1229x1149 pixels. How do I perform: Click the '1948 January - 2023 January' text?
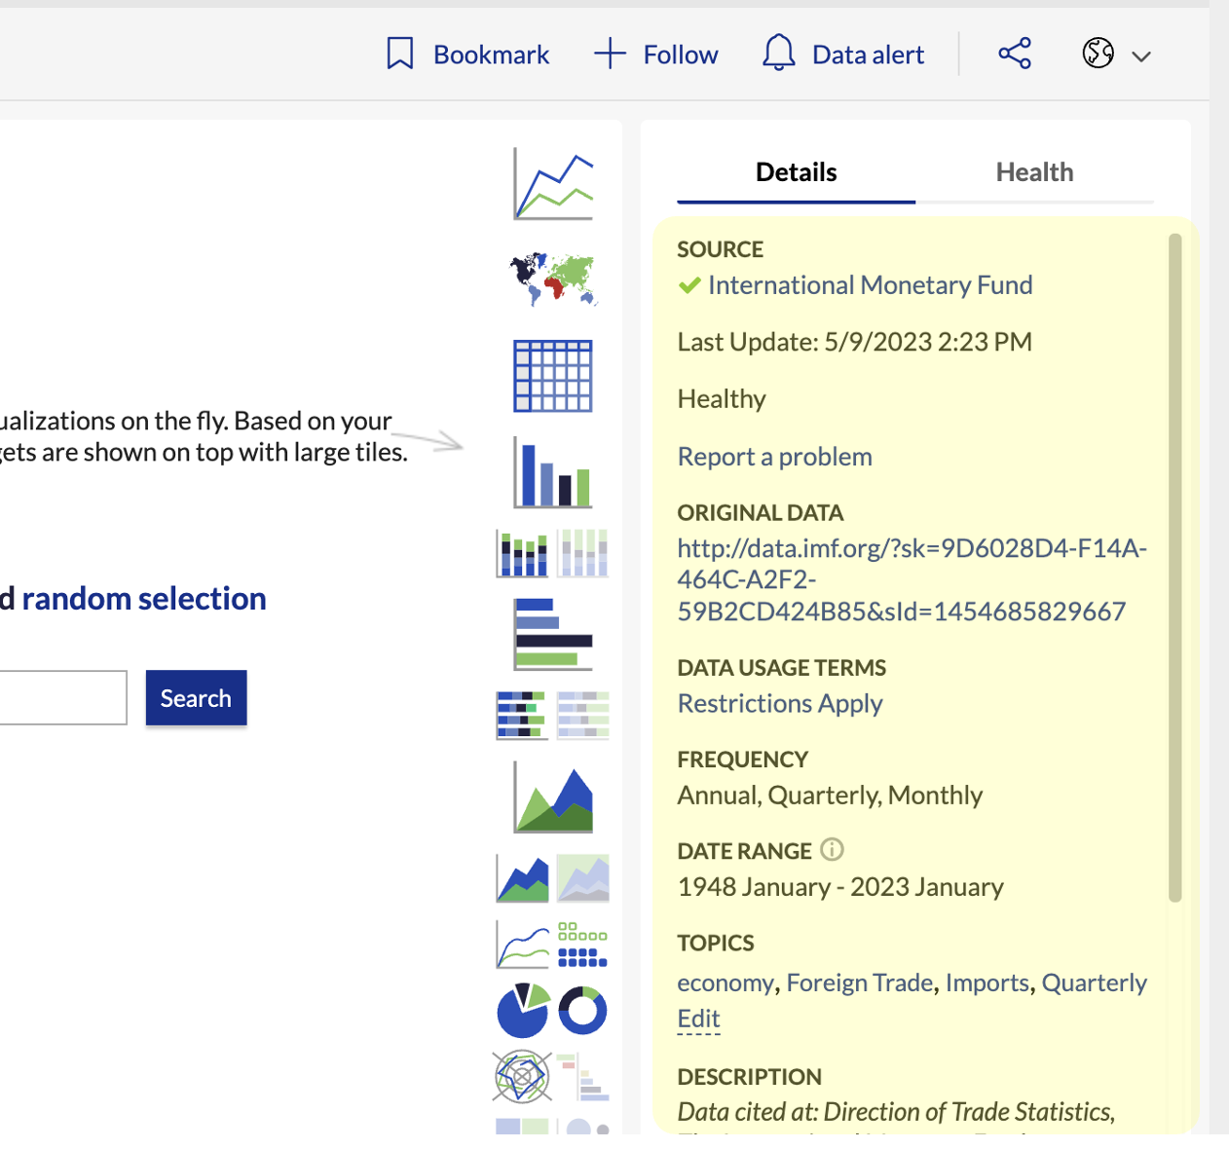[x=840, y=887]
